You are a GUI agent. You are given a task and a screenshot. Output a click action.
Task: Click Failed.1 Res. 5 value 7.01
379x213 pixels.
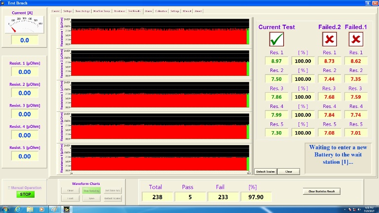pos(356,133)
